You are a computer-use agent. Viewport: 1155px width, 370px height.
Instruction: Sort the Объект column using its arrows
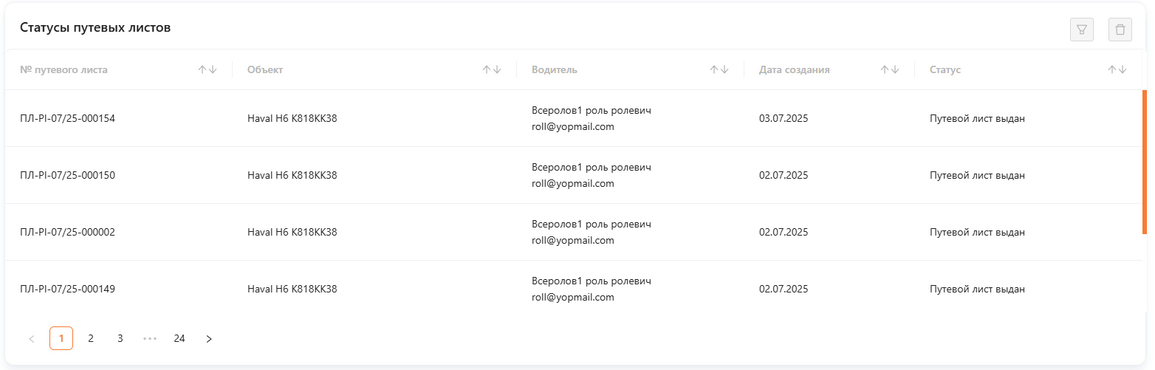pyautogui.click(x=492, y=69)
